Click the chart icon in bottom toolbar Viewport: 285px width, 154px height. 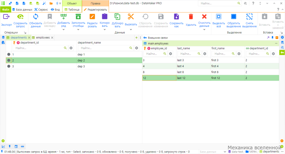click(3, 146)
